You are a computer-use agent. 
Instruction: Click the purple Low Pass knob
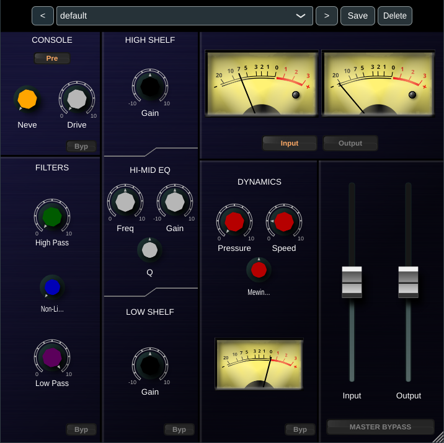pos(52,357)
